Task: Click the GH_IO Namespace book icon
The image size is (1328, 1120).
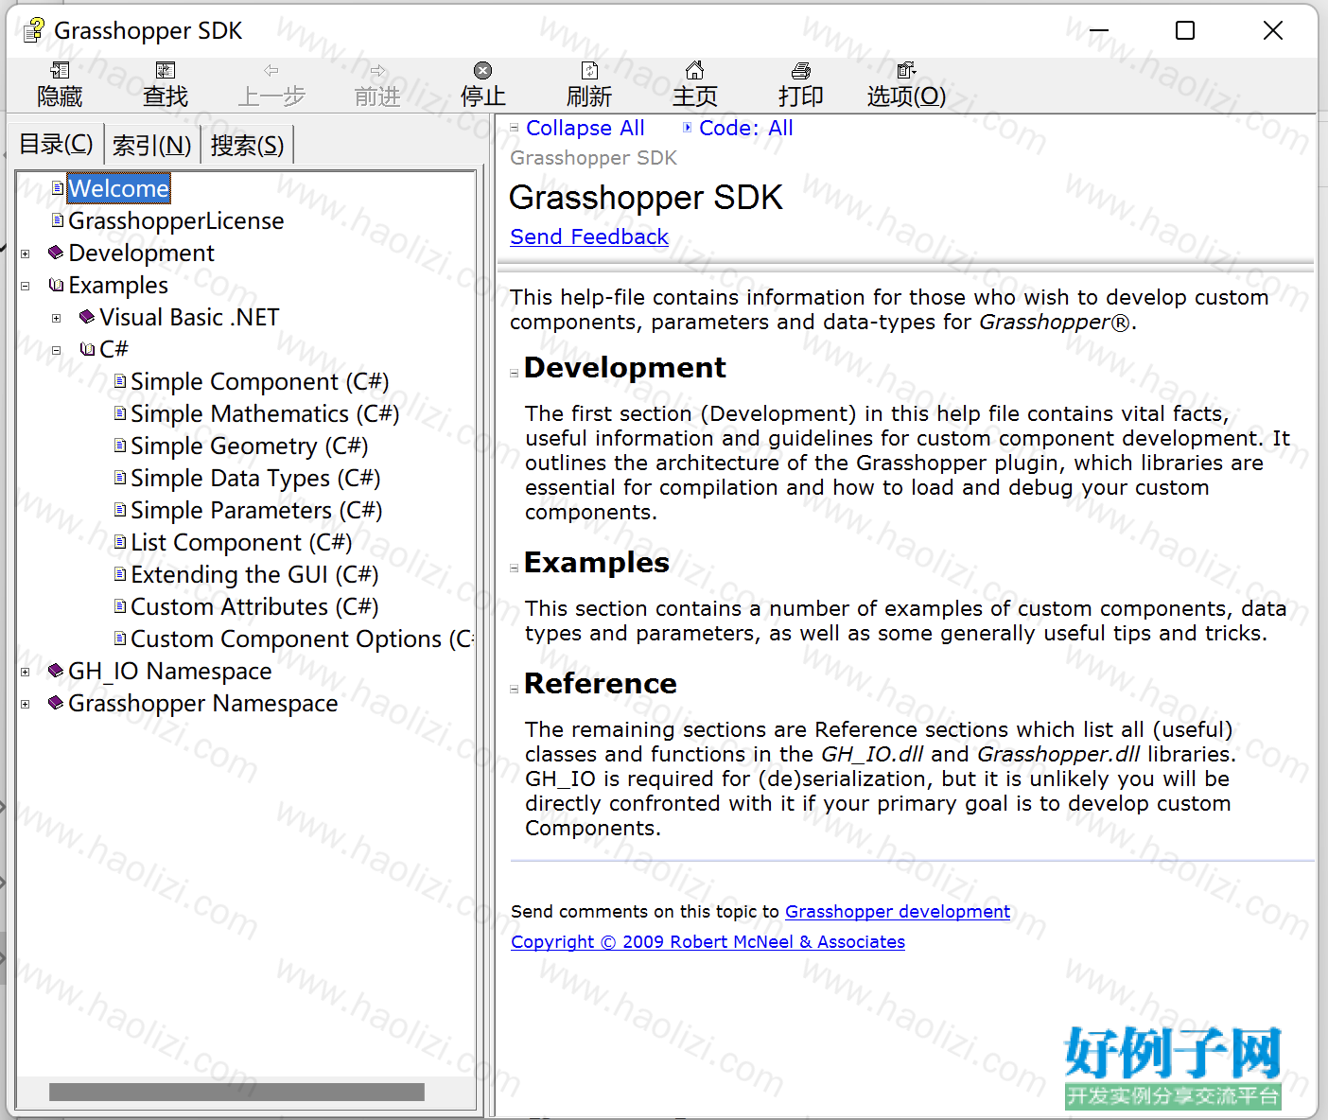Action: pyautogui.click(x=56, y=671)
